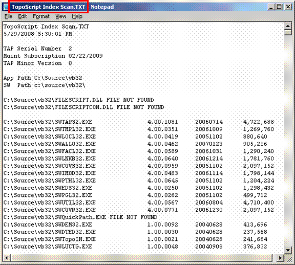Viewport: 295px width, 265px height.
Task: Click the Notepad icon in title bar
Action: (6, 7)
